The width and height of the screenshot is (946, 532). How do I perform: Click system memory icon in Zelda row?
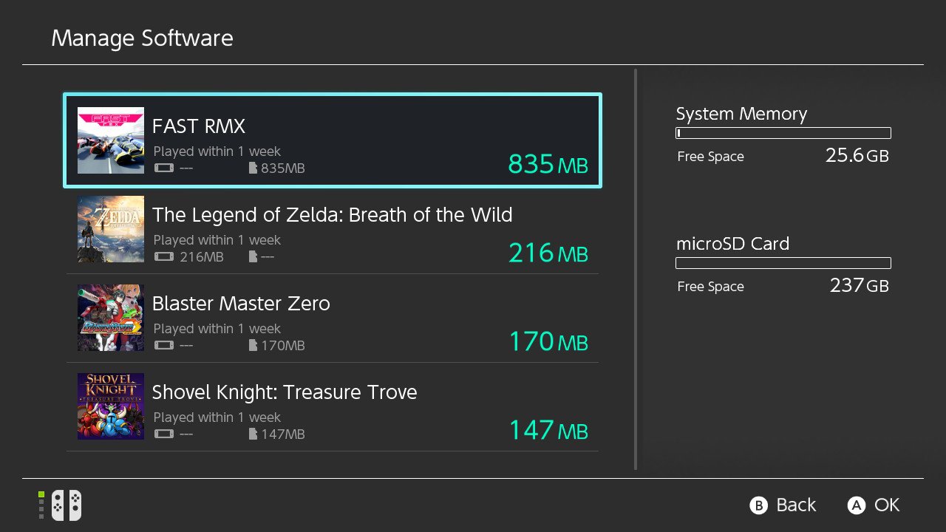(x=164, y=257)
